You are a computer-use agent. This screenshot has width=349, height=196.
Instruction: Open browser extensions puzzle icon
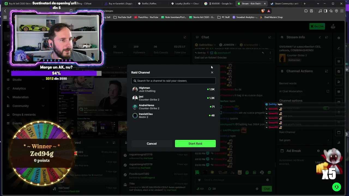306,11
